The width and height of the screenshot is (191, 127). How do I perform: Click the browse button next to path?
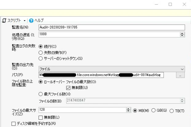pos(180,75)
